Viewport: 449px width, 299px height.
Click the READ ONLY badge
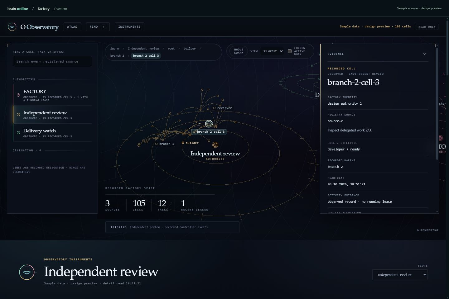click(x=427, y=27)
